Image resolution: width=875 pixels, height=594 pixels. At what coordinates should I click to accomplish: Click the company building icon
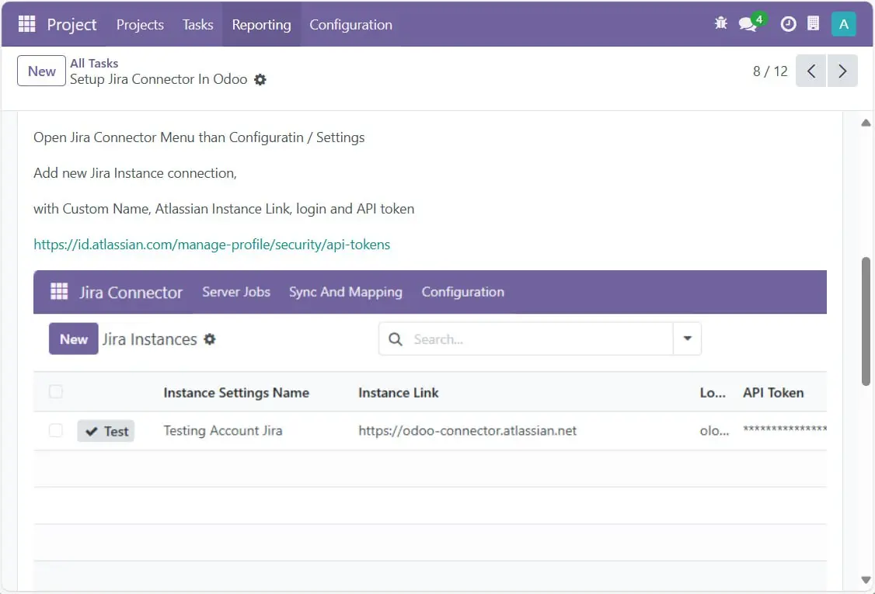[x=813, y=24]
